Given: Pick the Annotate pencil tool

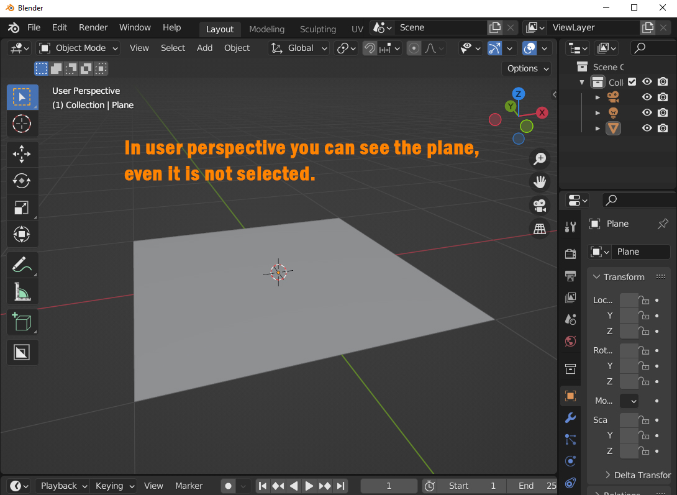Looking at the screenshot, I should [22, 265].
